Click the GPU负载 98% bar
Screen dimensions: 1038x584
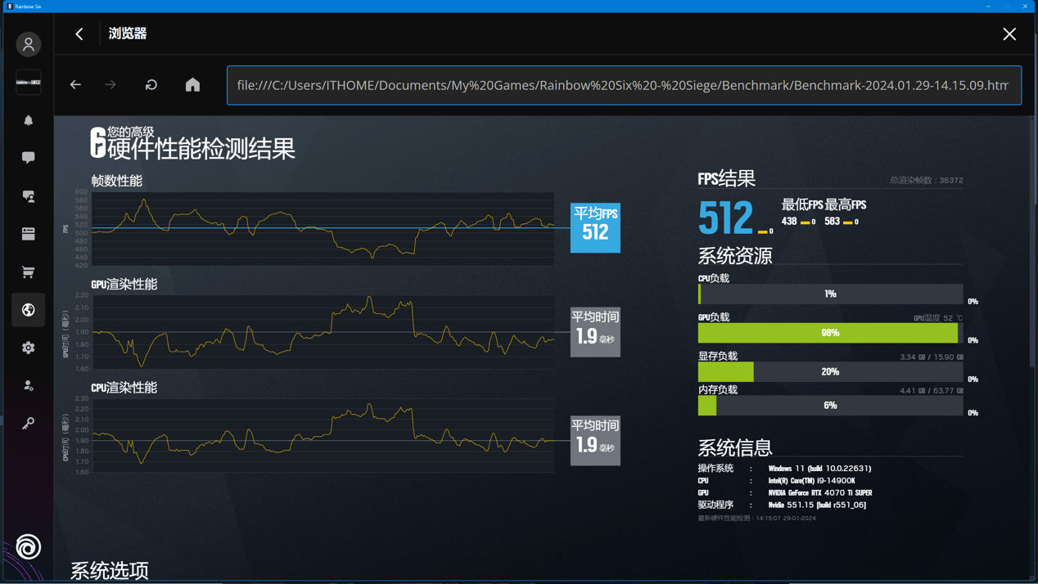click(830, 333)
